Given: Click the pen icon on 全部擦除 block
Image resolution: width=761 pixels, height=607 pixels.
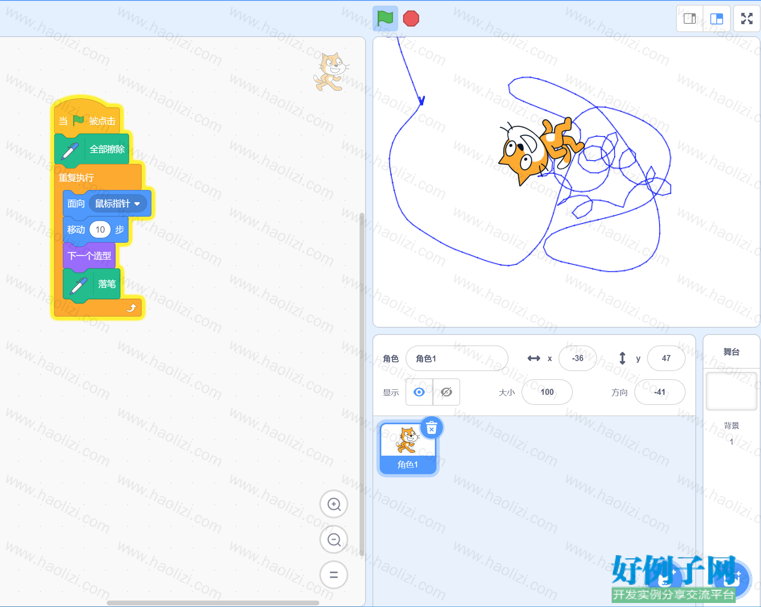Looking at the screenshot, I should click(70, 151).
